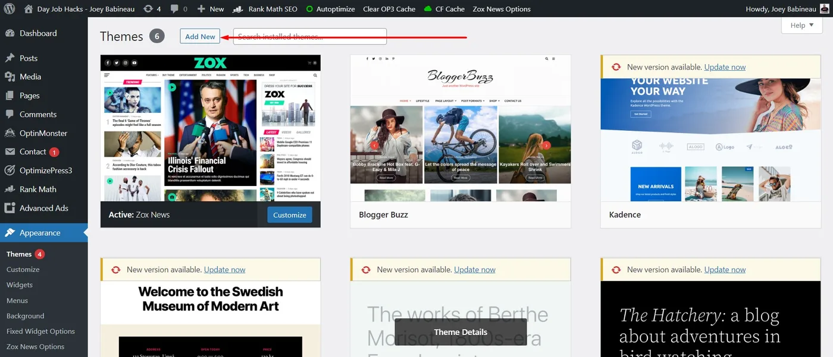Open the New content menu in admin bar
Screen dimensions: 833x357
tap(211, 9)
